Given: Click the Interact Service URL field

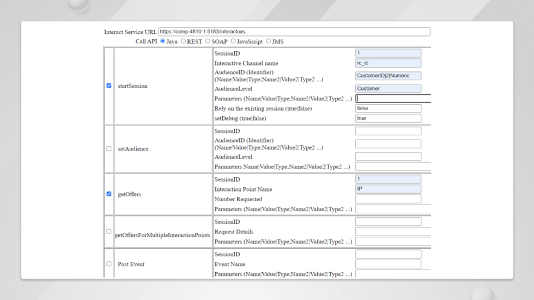Looking at the screenshot, I should coord(294,32).
